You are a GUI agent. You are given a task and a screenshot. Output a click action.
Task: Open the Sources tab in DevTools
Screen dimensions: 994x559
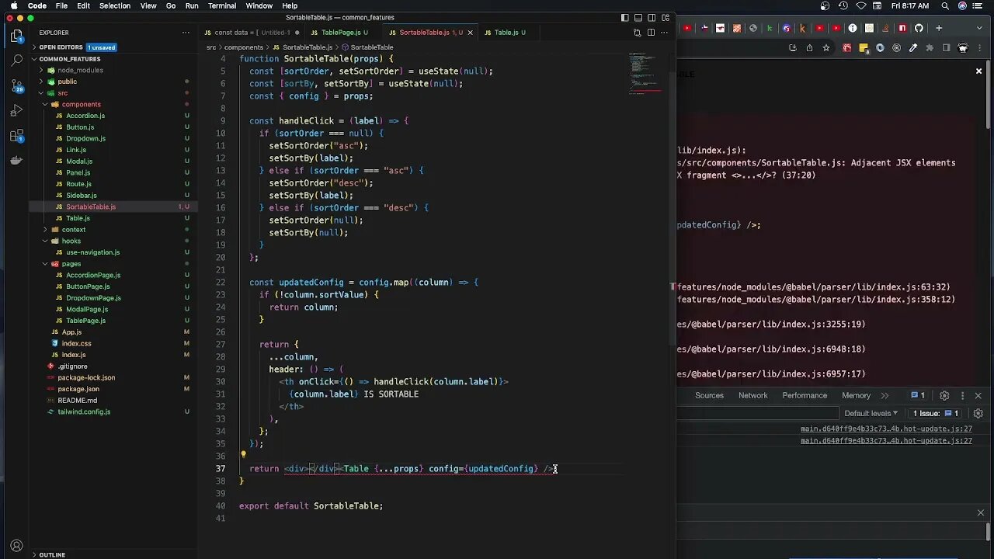(x=709, y=395)
